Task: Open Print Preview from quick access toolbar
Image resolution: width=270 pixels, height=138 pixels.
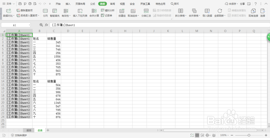Action: [x=35, y=3]
